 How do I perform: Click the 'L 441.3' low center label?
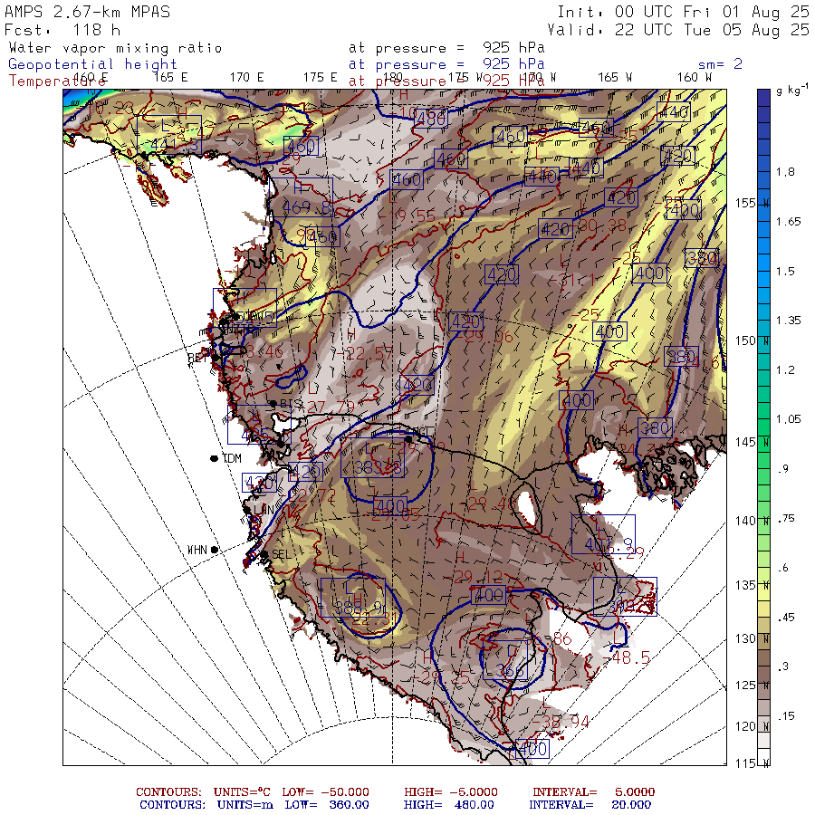169,135
